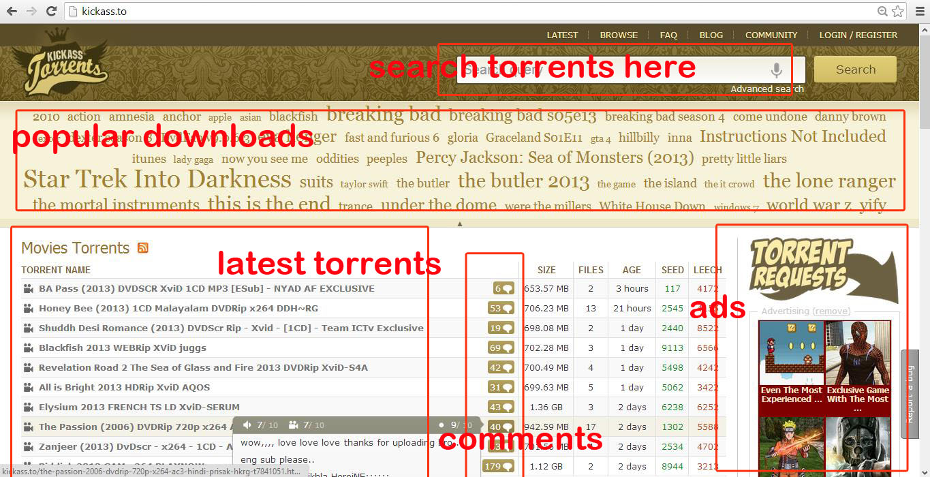930x477 pixels.
Task: Open 19 comments on Shuddh Desi Romance
Action: [501, 328]
